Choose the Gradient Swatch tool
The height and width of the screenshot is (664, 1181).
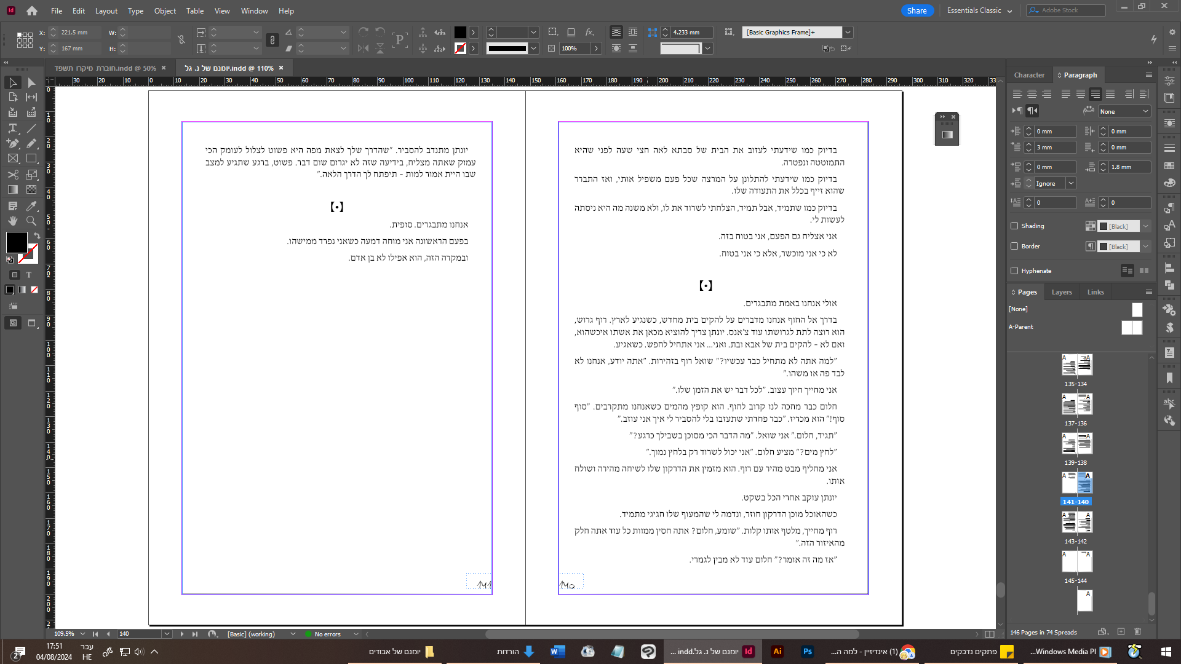tap(12, 190)
